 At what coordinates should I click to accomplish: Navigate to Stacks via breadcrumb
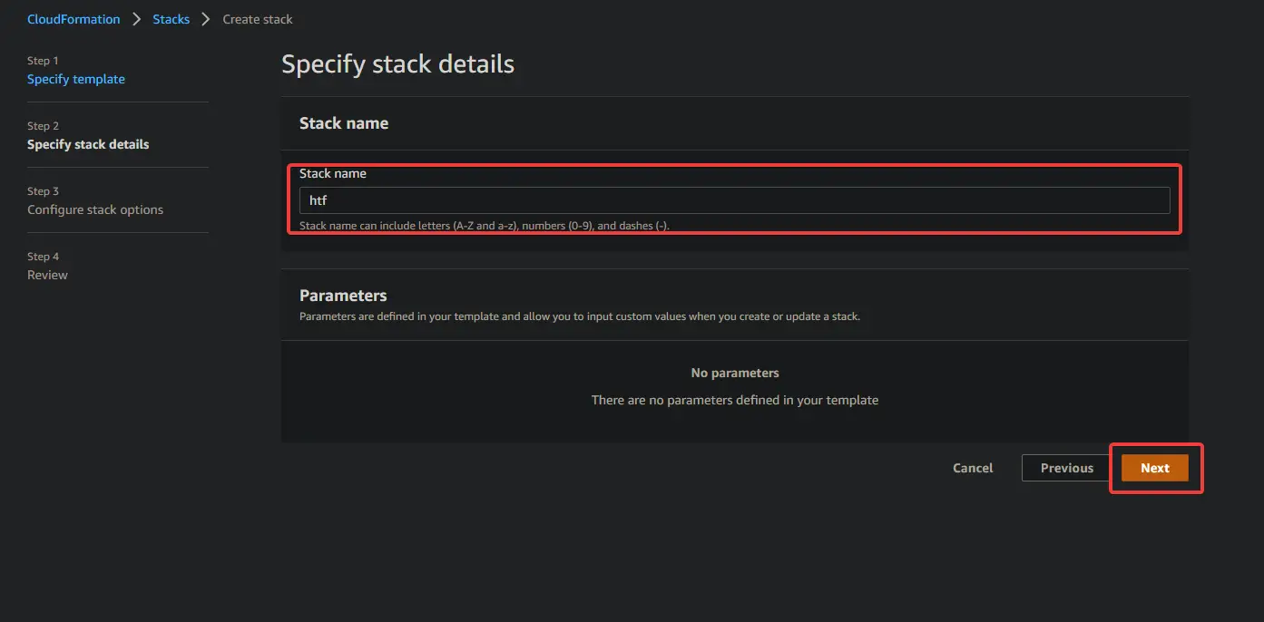tap(171, 18)
